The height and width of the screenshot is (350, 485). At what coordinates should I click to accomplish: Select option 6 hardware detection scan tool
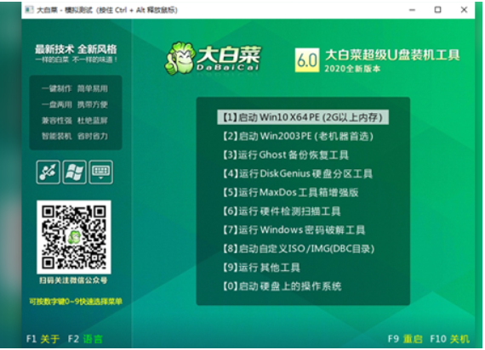[282, 211]
